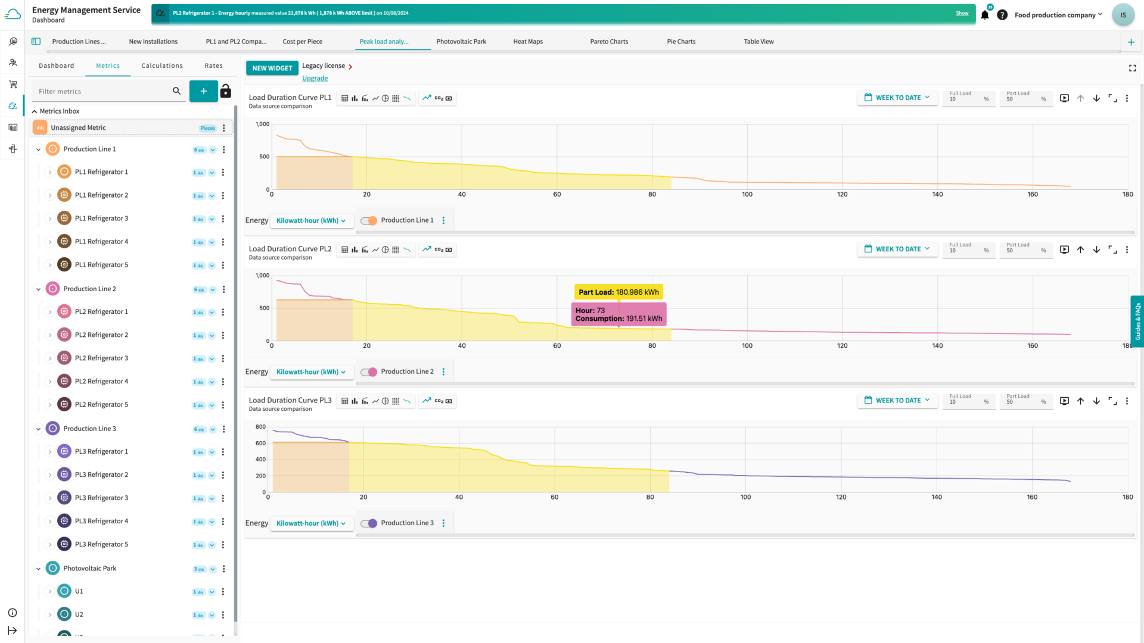Toggle Production Line 1 series switch
The width and height of the screenshot is (1144, 643).
click(x=369, y=221)
